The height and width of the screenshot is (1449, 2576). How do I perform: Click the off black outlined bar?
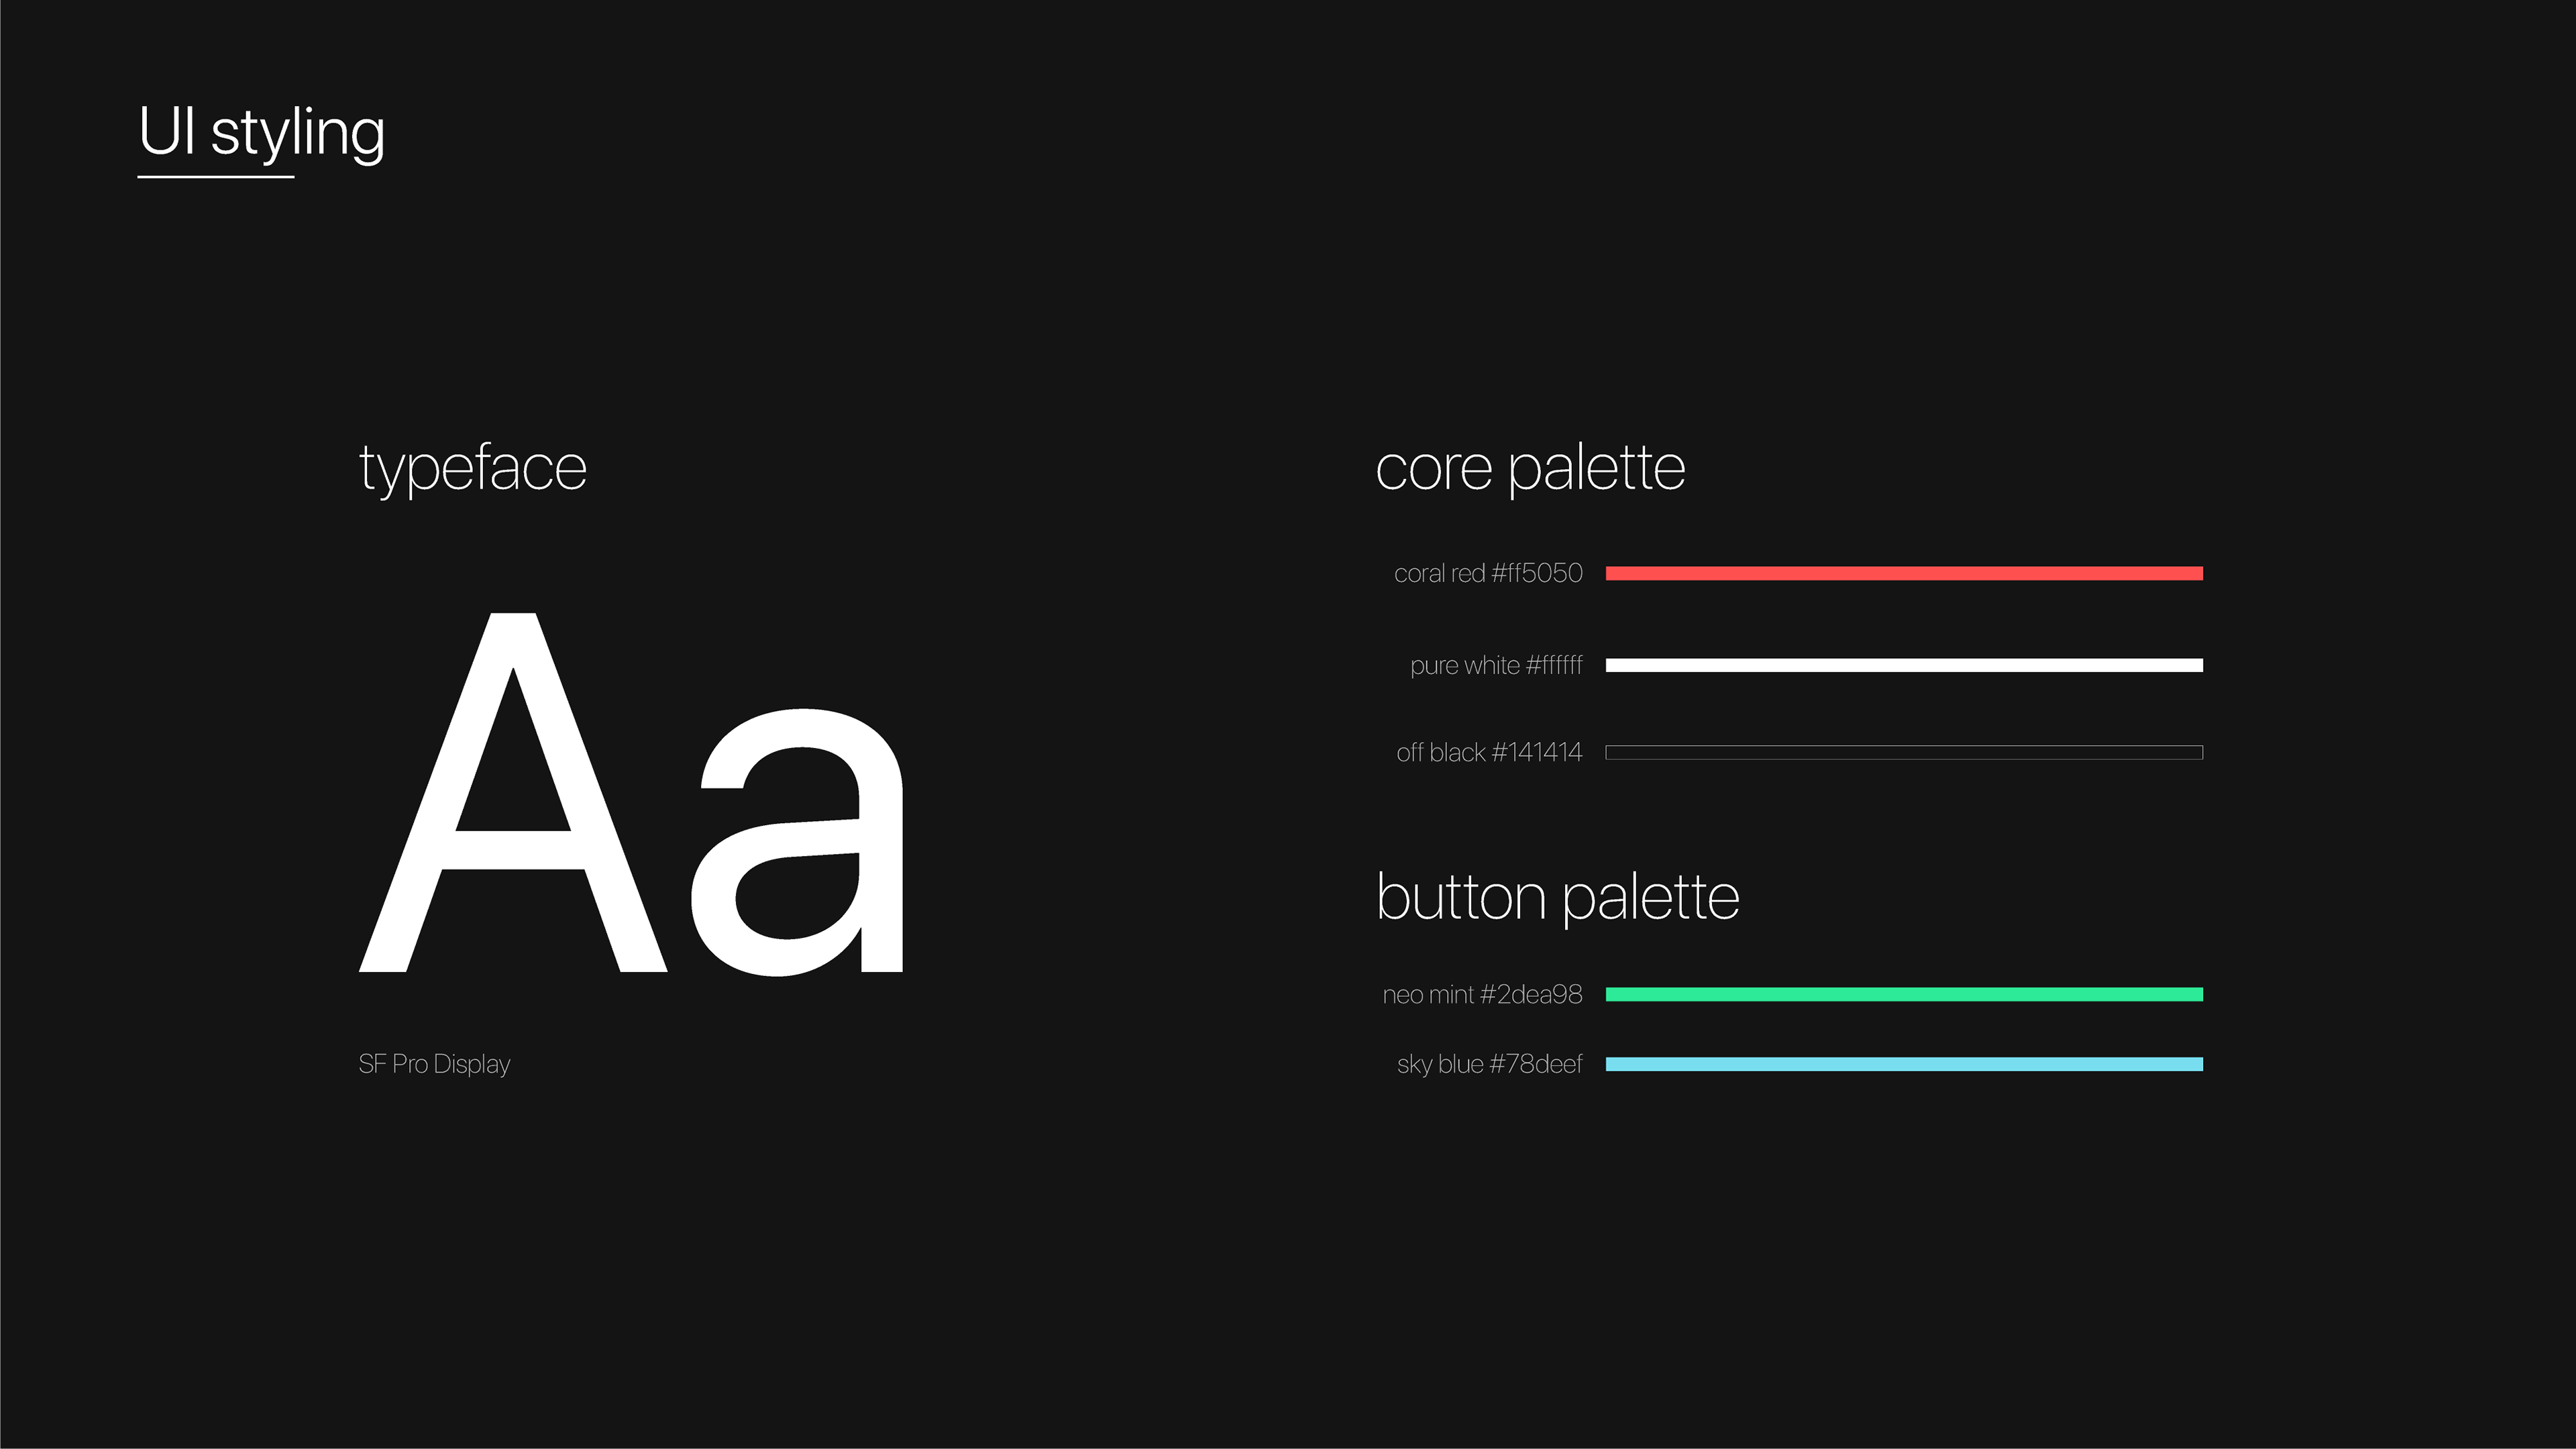pyautogui.click(x=1904, y=752)
